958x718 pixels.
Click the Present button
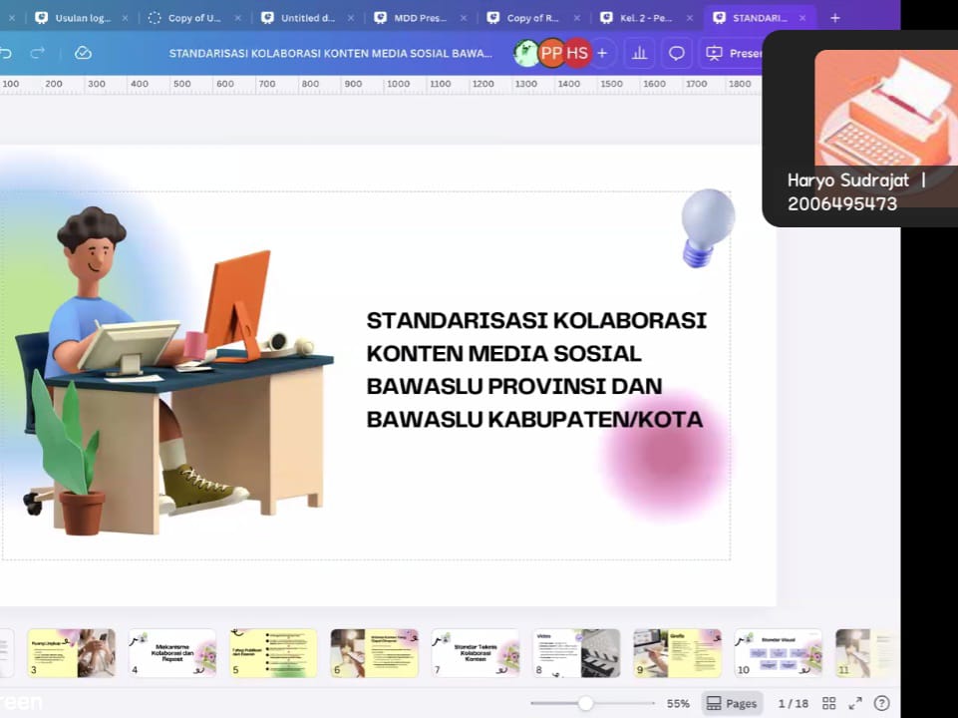click(x=733, y=53)
